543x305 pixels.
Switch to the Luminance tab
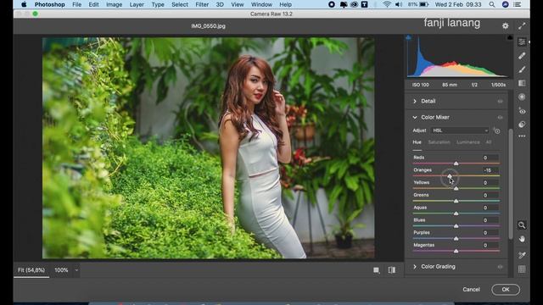[468, 142]
